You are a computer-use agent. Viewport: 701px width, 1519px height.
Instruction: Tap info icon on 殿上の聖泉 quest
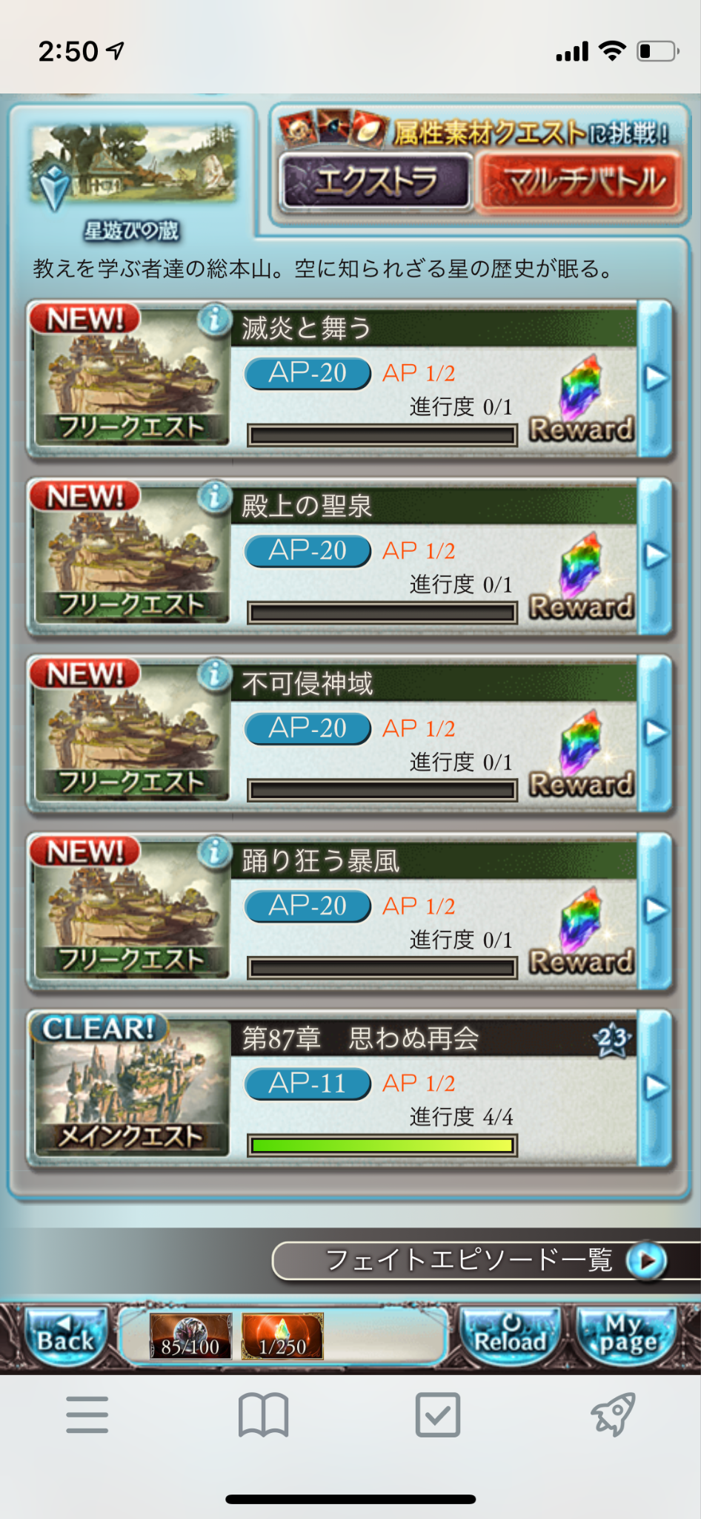tap(214, 498)
